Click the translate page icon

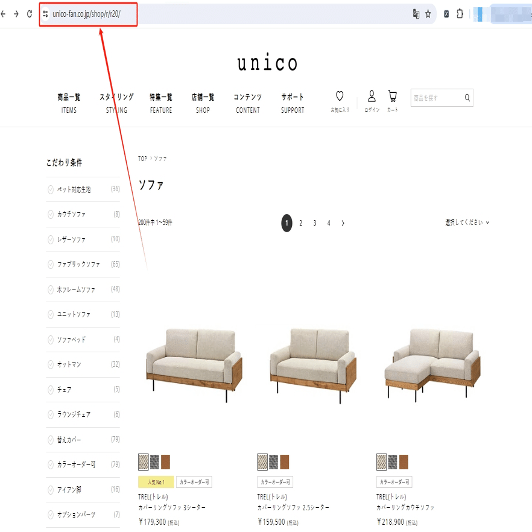(416, 14)
